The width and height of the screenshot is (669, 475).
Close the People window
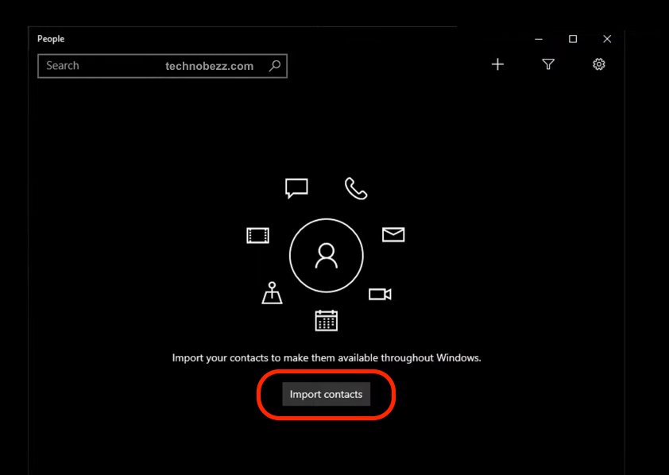607,39
